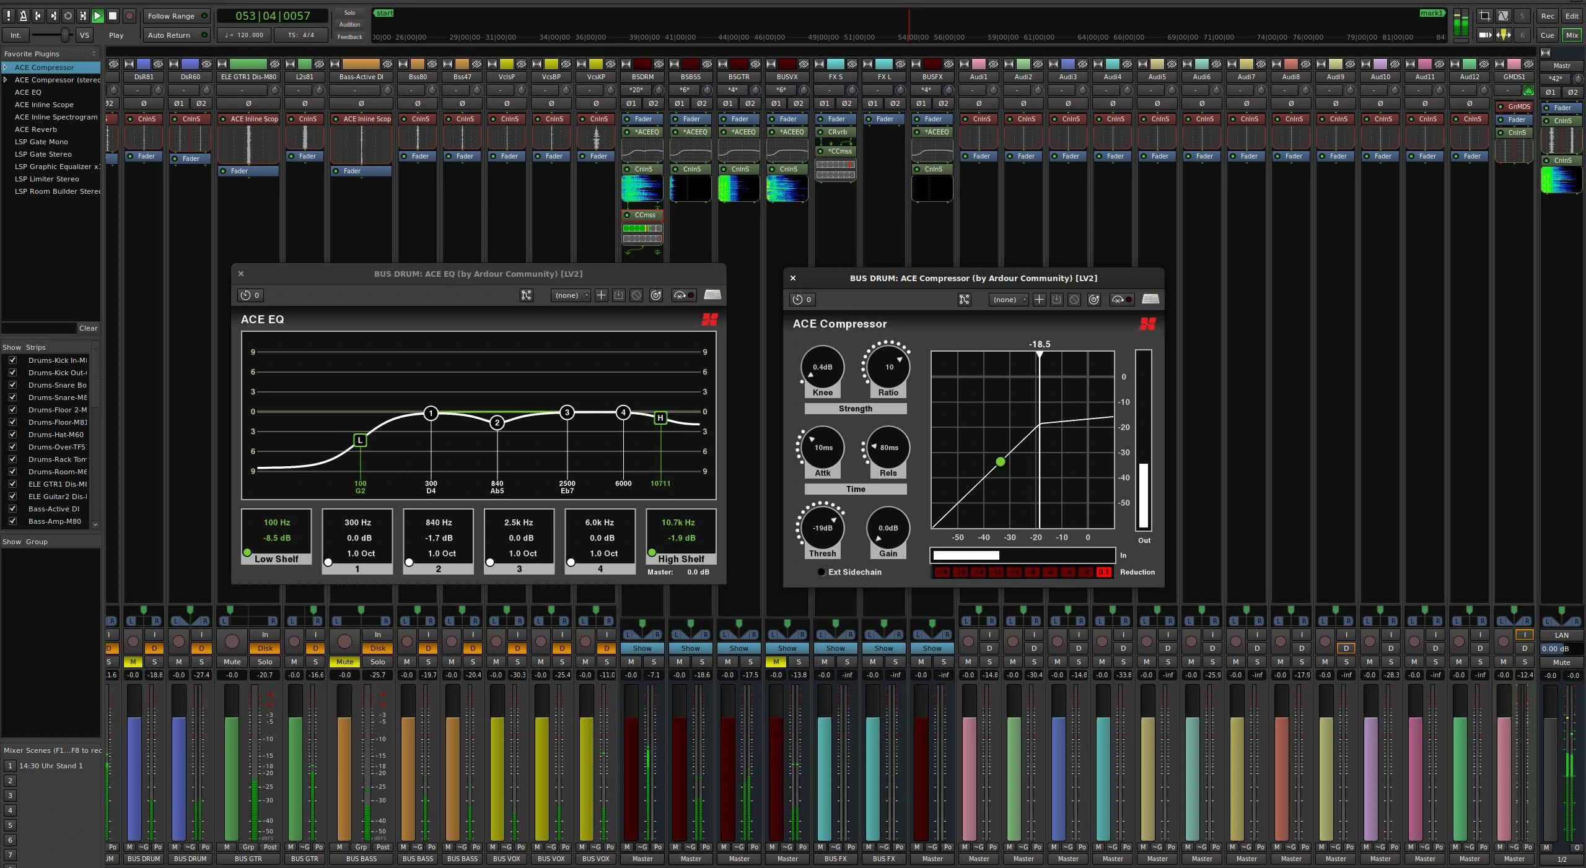Toggle the metronome click button
1586x868 pixels.
point(23,15)
